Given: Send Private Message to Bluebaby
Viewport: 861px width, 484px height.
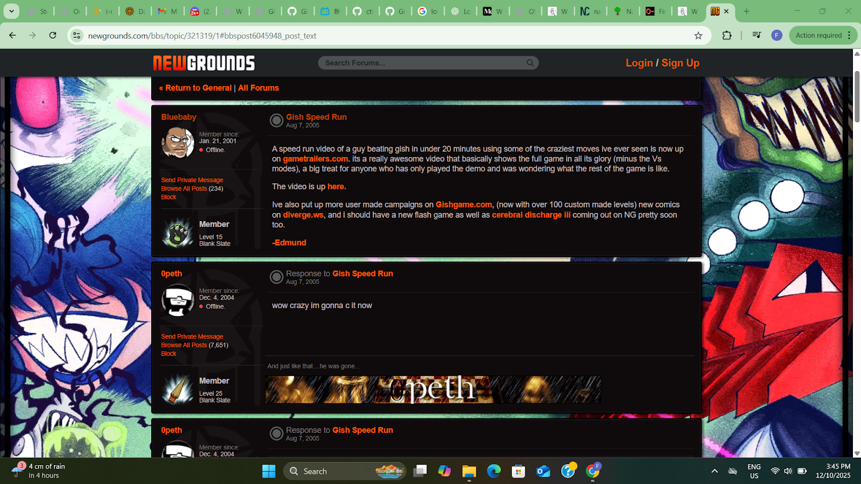Looking at the screenshot, I should click(192, 180).
